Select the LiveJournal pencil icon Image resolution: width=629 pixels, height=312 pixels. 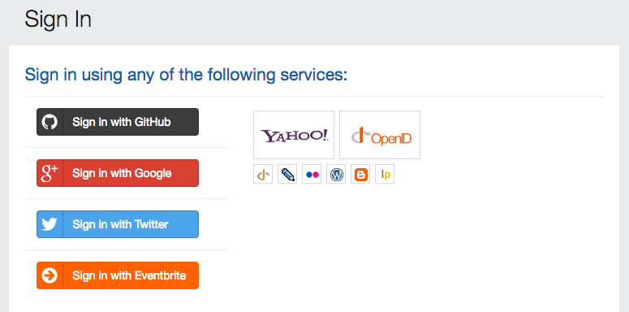click(287, 174)
